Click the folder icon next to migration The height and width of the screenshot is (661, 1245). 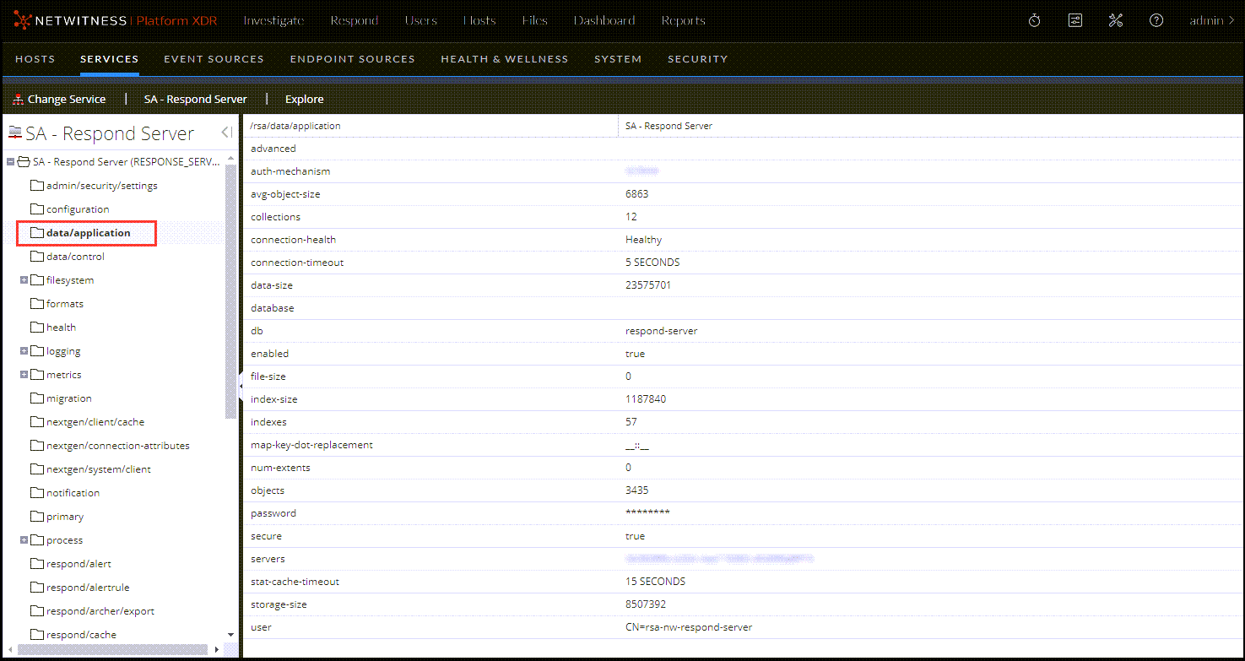point(36,398)
